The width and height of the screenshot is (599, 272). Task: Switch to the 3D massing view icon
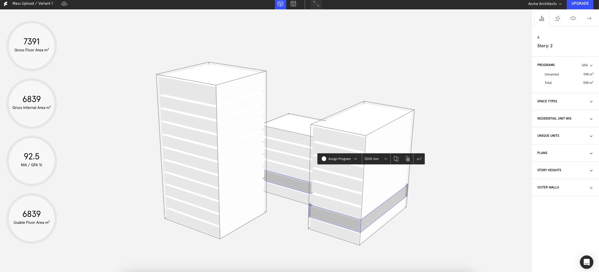pos(280,4)
